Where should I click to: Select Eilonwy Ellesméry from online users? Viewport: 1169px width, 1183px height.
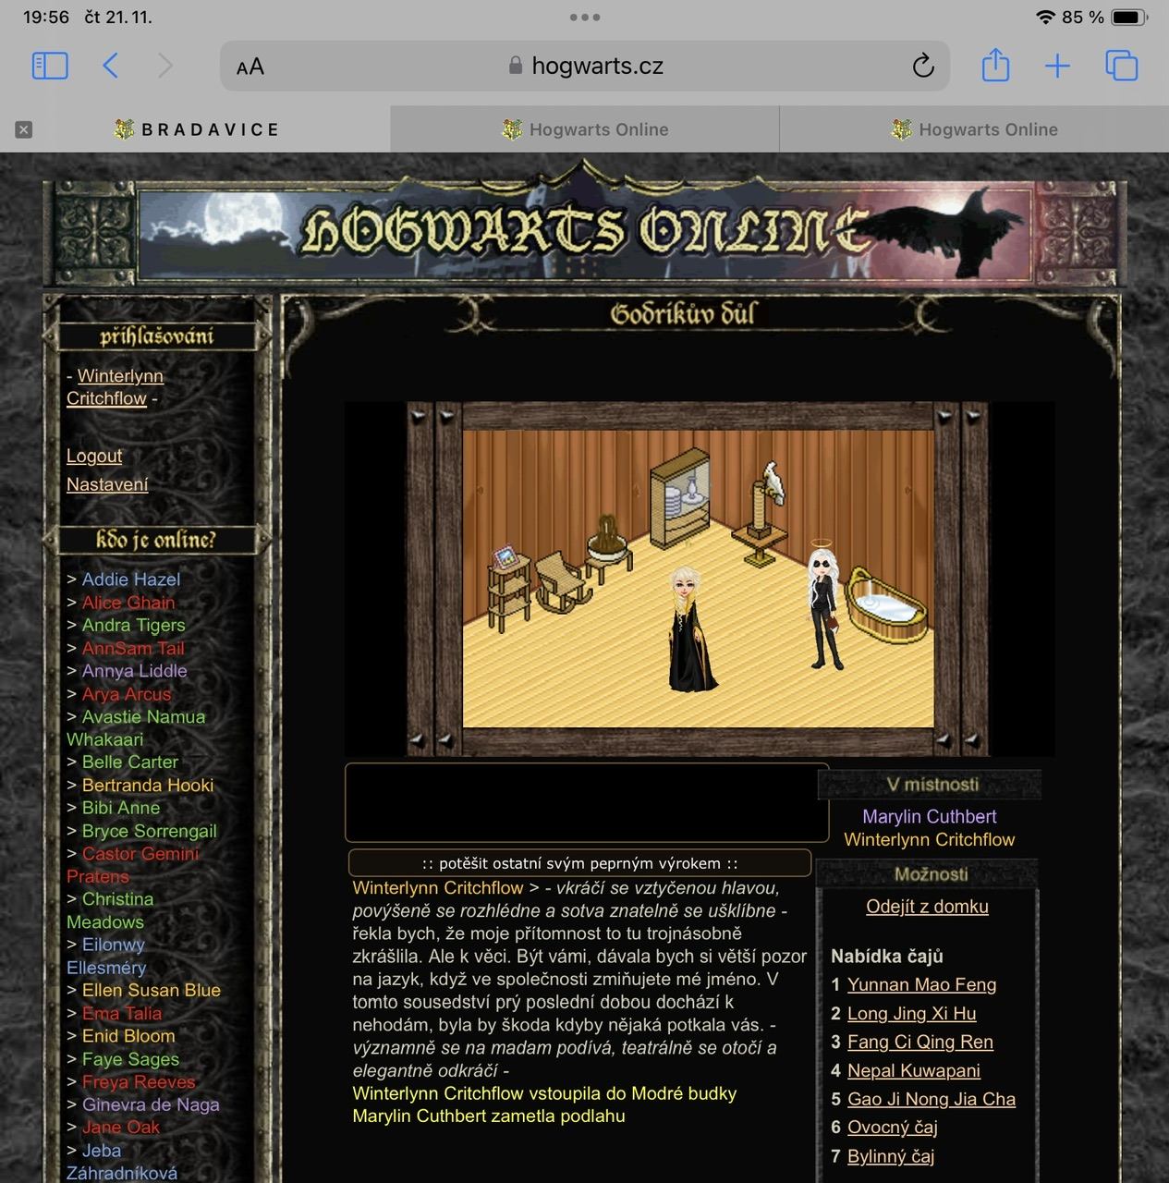coord(106,957)
